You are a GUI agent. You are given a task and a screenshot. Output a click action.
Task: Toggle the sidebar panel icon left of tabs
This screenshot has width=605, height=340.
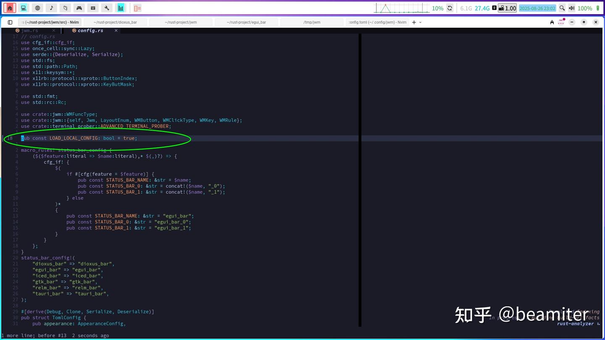point(10,22)
